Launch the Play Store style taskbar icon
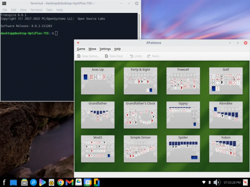Image resolution: width=250 pixels, height=187 pixels. (42, 182)
